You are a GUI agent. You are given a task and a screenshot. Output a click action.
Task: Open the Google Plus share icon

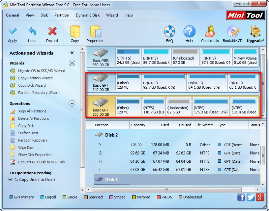(260, 197)
